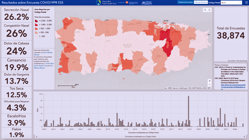Click the darkest red >2,500–5,000 legend swatch

click(36, 21)
